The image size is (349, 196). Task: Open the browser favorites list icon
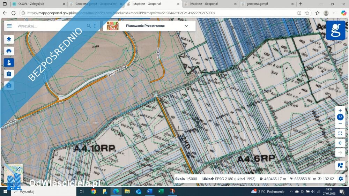point(317,13)
